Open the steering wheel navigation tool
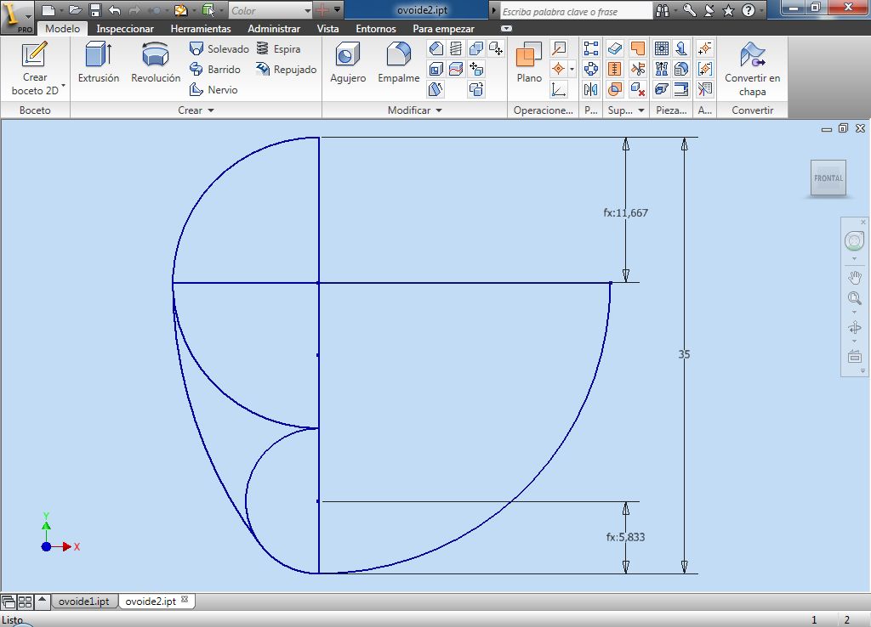Viewport: 871px width, 627px height. pos(854,241)
